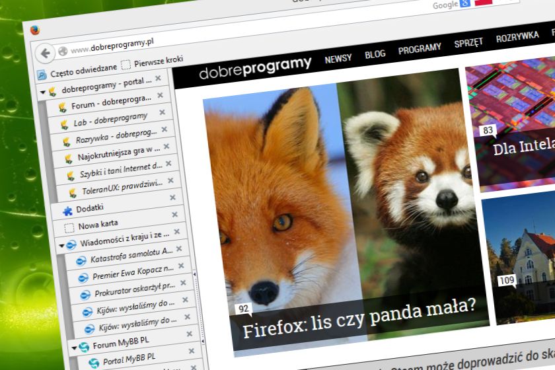Image resolution: width=555 pixels, height=370 pixels.
Task: Close the dobreprogramy - portal tab
Action: tap(158, 78)
